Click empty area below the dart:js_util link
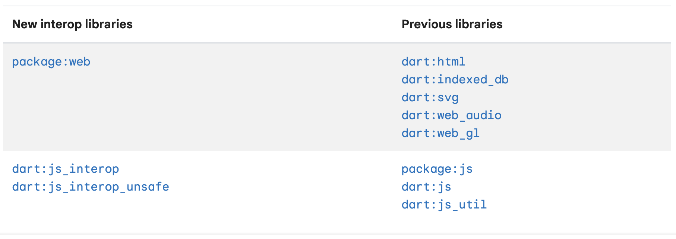 tap(444, 223)
